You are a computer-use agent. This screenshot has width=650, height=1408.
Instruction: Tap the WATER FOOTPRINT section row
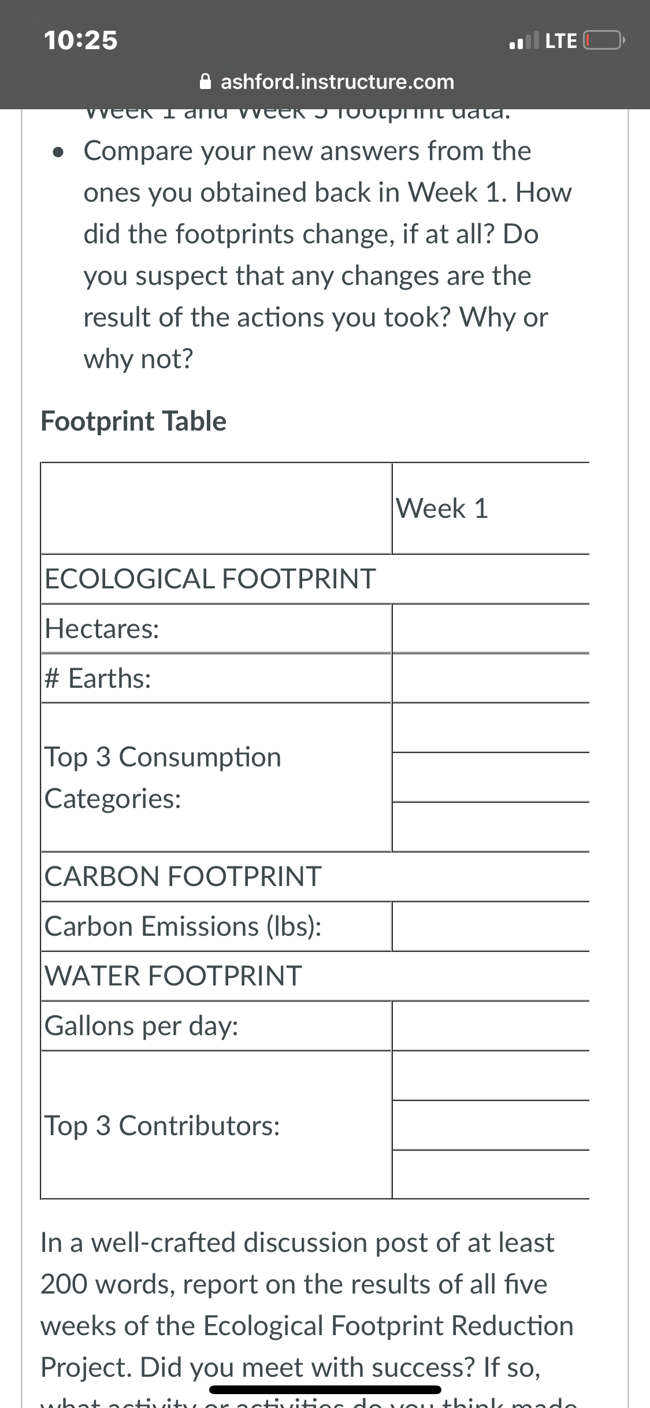click(315, 976)
